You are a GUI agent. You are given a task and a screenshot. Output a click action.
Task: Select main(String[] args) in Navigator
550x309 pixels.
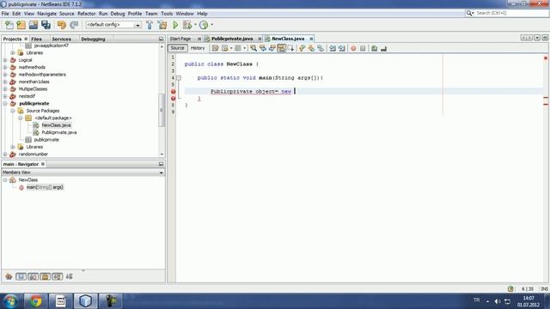tap(45, 187)
